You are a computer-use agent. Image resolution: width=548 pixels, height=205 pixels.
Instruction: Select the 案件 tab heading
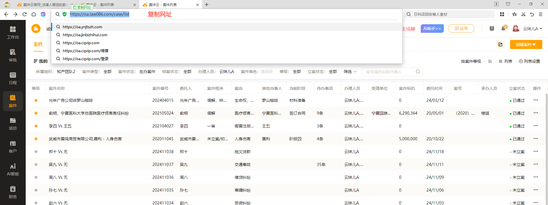(x=38, y=44)
